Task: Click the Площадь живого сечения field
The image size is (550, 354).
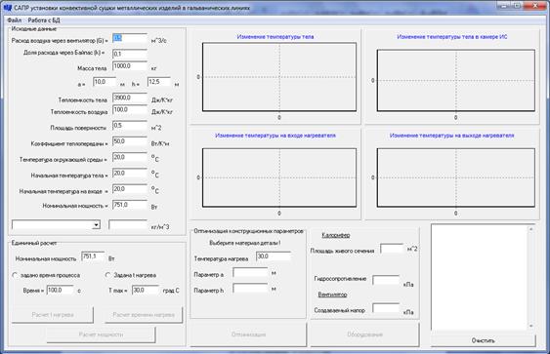Action: [x=392, y=249]
